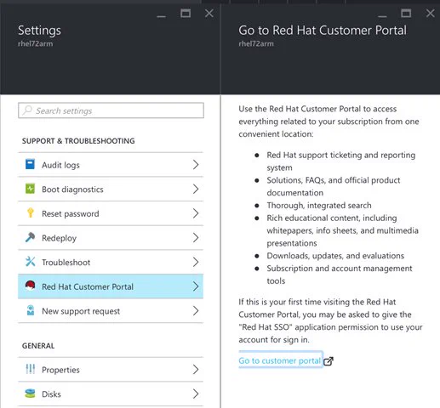440x408 pixels.
Task: Open the Boot diagnostics setting
Action: point(111,189)
